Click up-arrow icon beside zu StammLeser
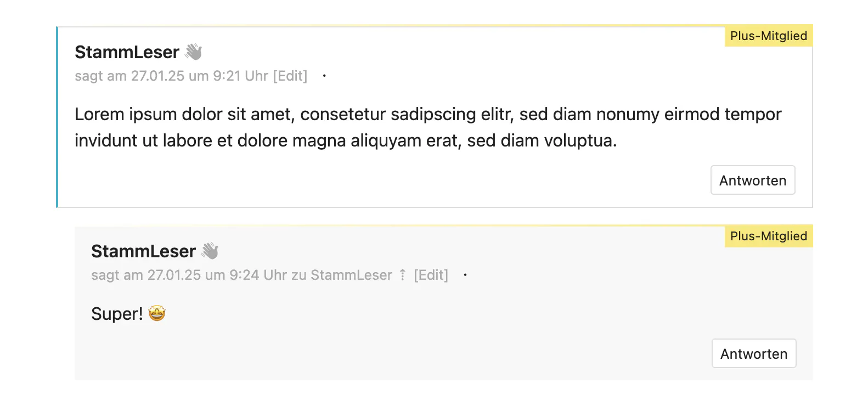The width and height of the screenshot is (857, 395). click(403, 275)
